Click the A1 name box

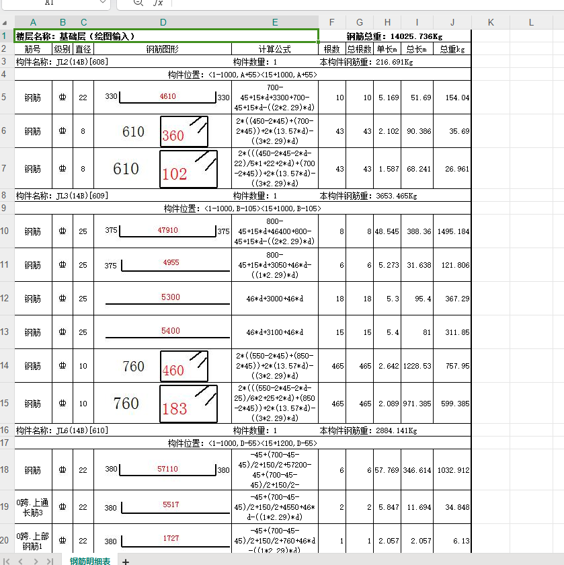pyautogui.click(x=50, y=3)
